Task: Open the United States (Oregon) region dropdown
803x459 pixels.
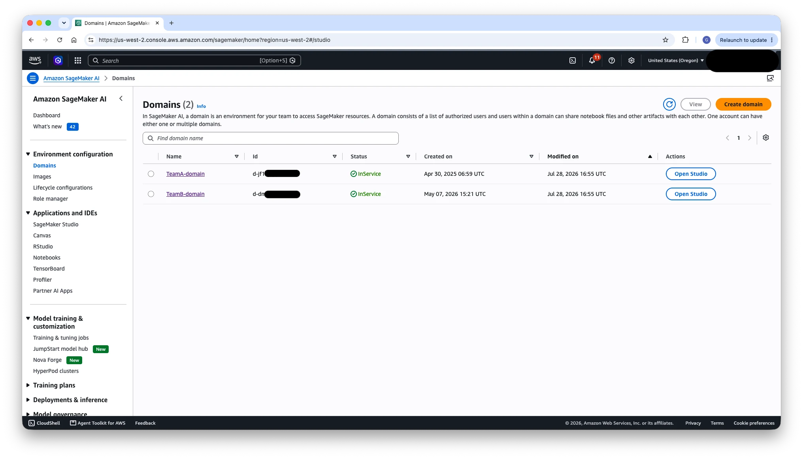Action: 676,60
